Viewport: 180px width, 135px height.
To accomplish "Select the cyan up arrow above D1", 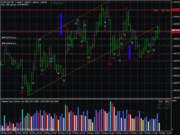I will pos(22,88).
